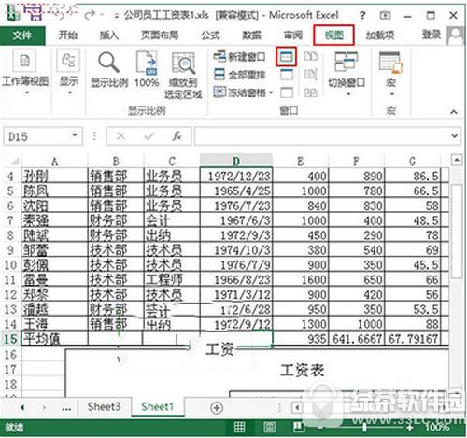Expand the formula bar chevron
Viewport: 467px width, 438px height.
click(454, 136)
